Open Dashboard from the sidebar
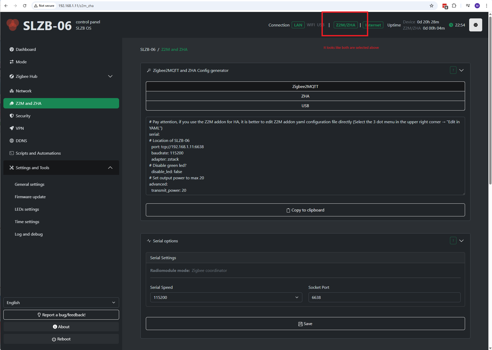 (12, 49)
